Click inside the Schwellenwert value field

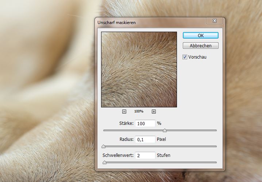point(145,155)
